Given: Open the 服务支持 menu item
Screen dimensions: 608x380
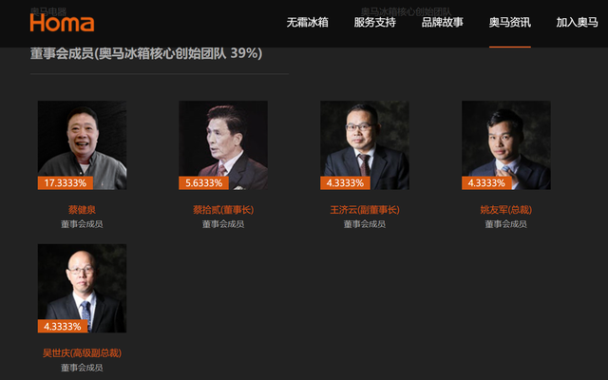Looking at the screenshot, I should (375, 23).
